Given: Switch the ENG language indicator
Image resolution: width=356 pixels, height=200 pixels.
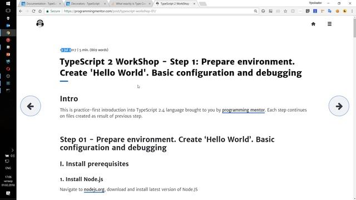Looking at the screenshot, I should pos(8,168).
